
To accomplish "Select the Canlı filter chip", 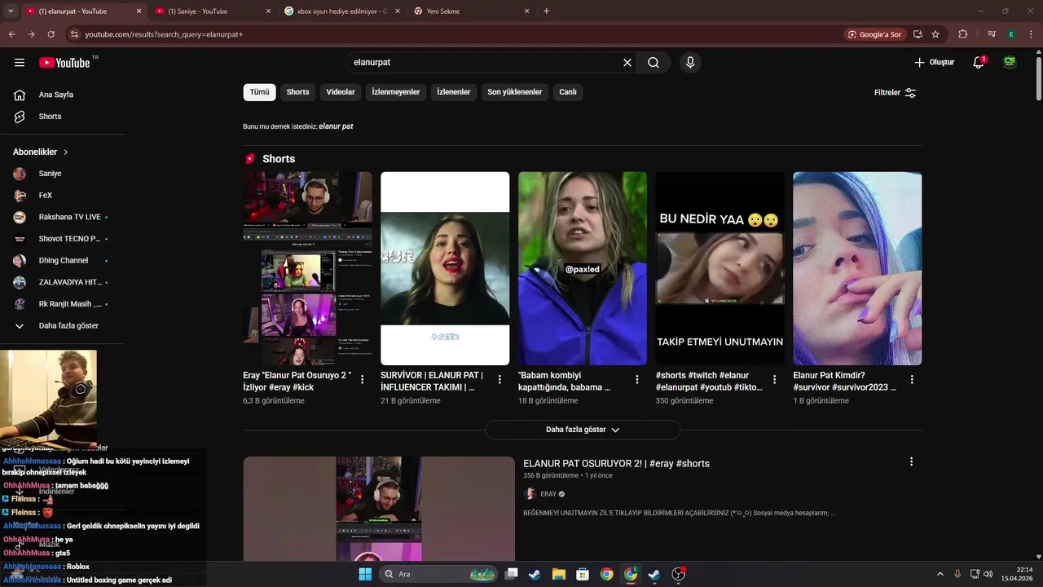I will (x=568, y=92).
